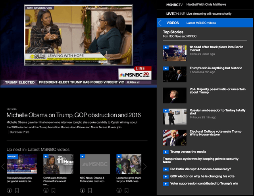This screenshot has height=196, width=254.
Task: Click play icon beside Trump versus the media
Action: (x=165, y=152)
